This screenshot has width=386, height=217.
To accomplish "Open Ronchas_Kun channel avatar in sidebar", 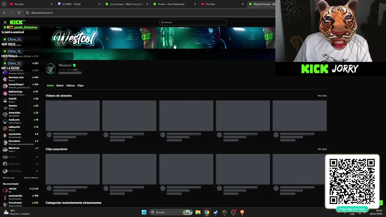I will point(5,79).
